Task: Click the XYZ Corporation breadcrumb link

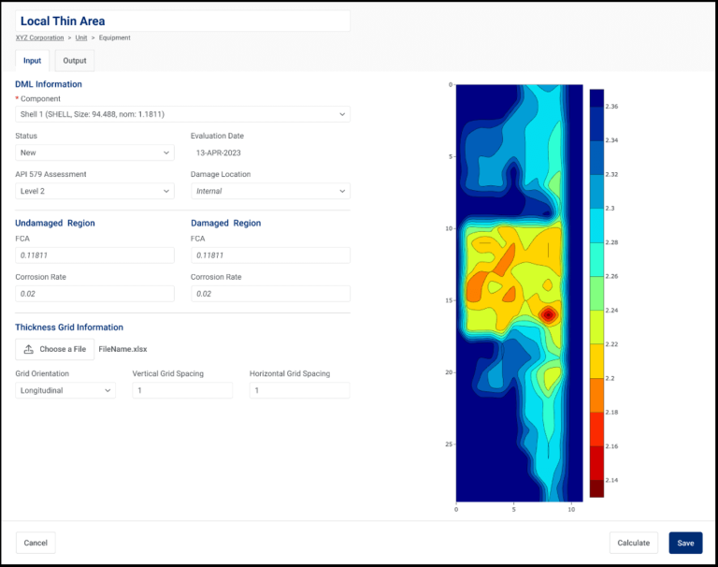Action: tap(40, 37)
